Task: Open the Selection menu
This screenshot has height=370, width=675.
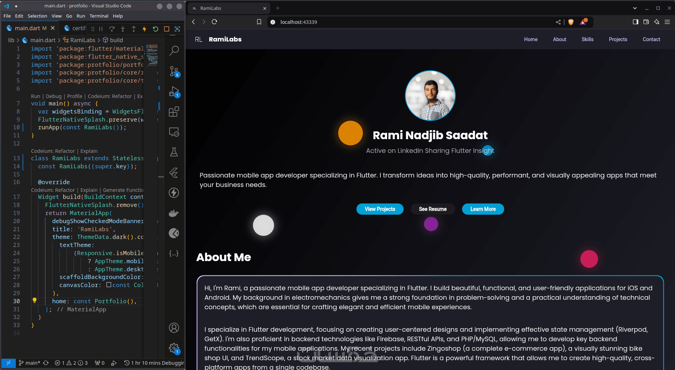Action: [x=37, y=16]
